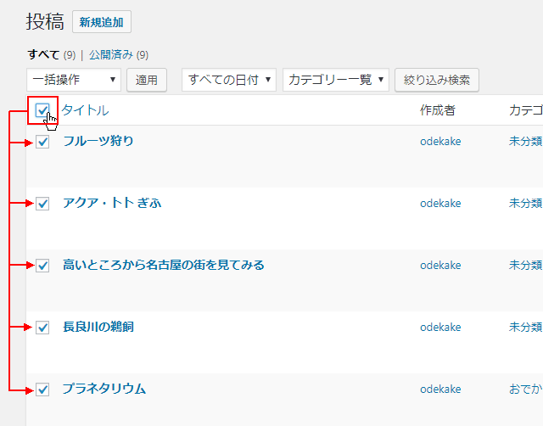Uncheck the フルーツ狩り post checkbox

coord(42,142)
